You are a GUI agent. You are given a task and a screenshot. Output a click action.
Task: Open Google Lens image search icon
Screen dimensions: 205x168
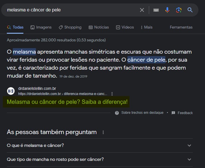(x=178, y=10)
